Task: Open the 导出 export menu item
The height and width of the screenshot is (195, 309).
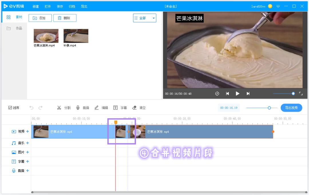Action: [x=84, y=6]
